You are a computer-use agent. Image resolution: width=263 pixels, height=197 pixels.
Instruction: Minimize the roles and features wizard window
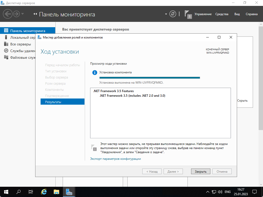click(208, 37)
